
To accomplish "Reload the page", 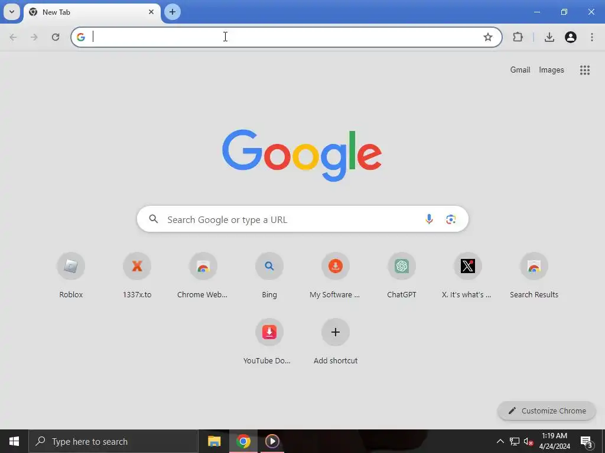I will point(56,37).
